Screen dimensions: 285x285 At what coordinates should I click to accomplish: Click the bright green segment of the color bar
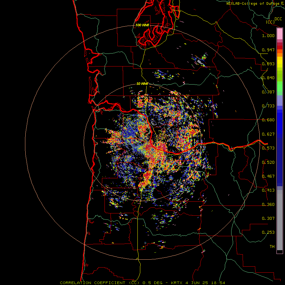280,86
